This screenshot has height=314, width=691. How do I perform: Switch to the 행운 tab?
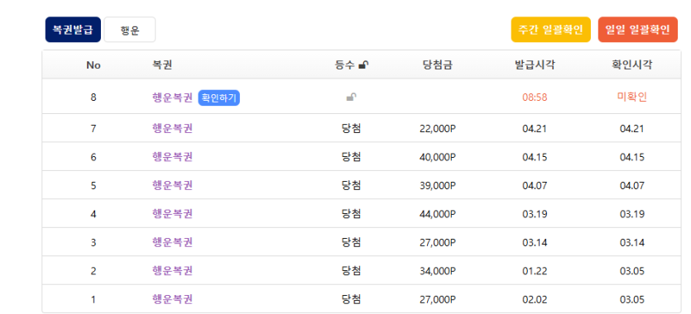point(130,30)
